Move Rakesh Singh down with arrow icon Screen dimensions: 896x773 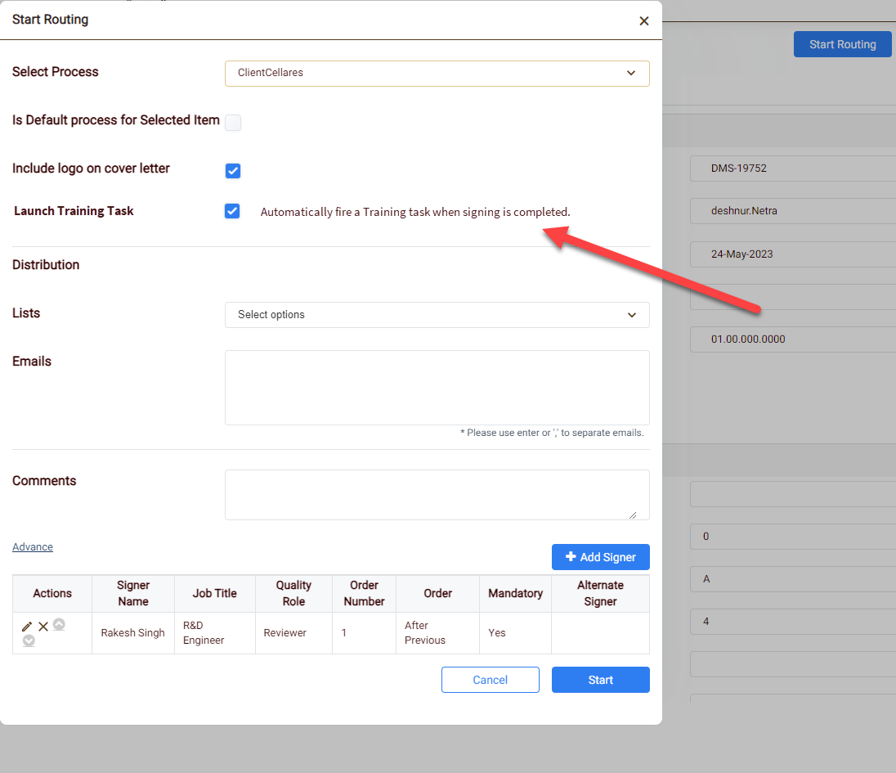click(29, 641)
